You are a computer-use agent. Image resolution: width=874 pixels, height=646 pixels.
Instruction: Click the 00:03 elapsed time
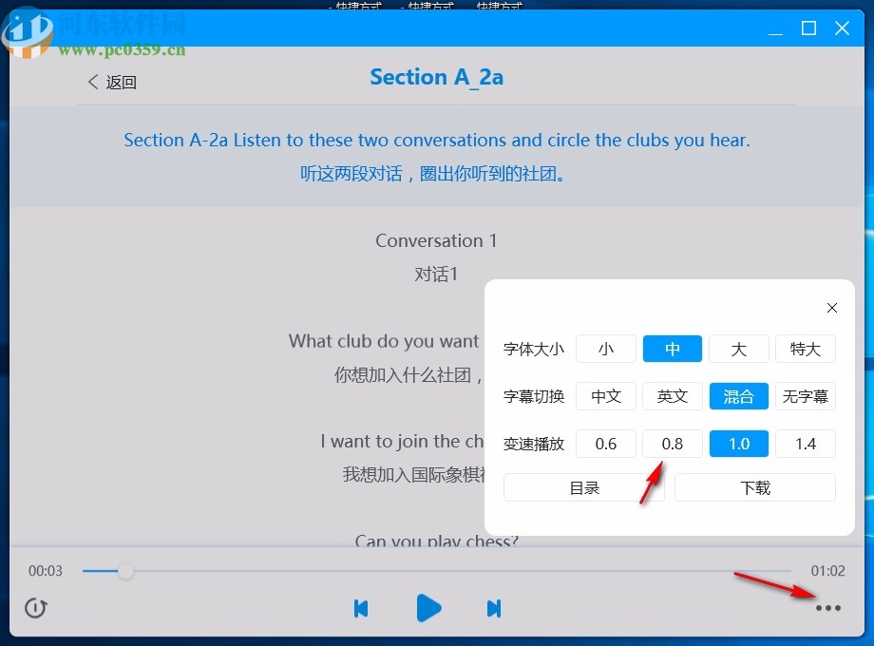46,571
